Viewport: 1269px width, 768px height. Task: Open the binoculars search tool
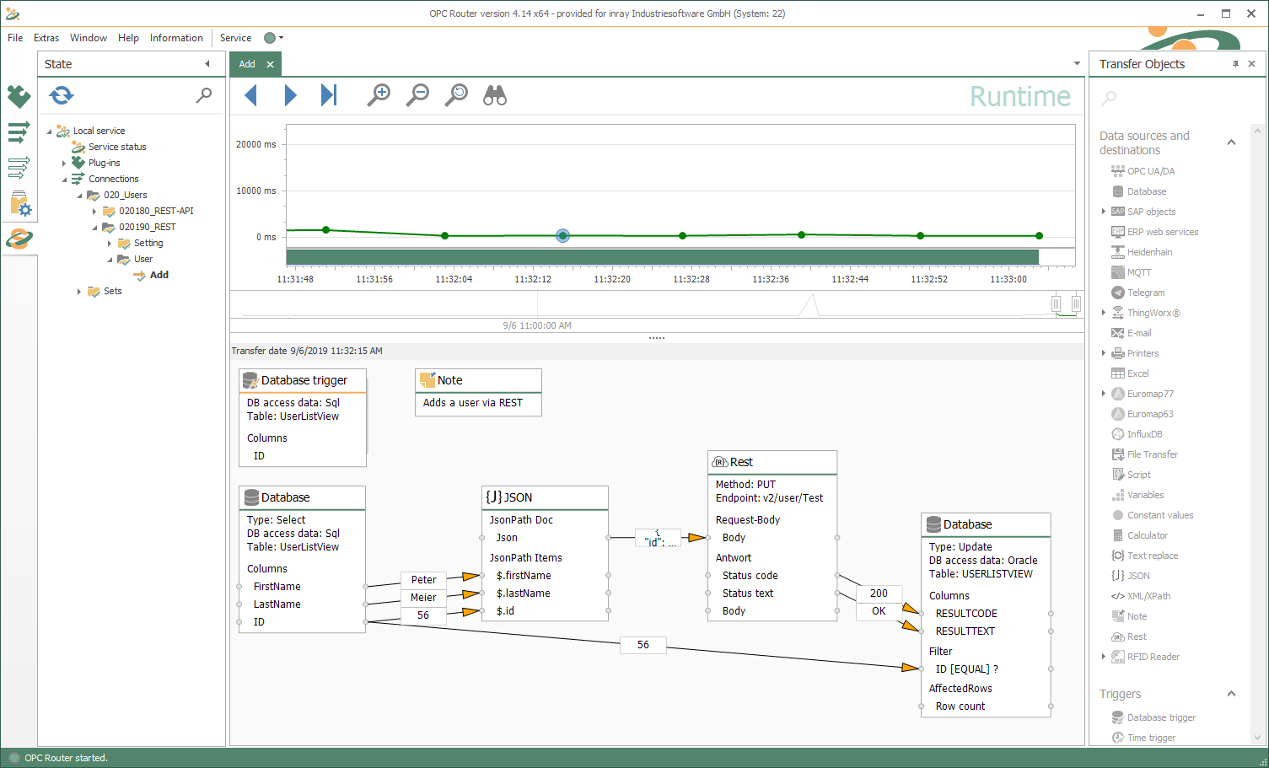(495, 95)
